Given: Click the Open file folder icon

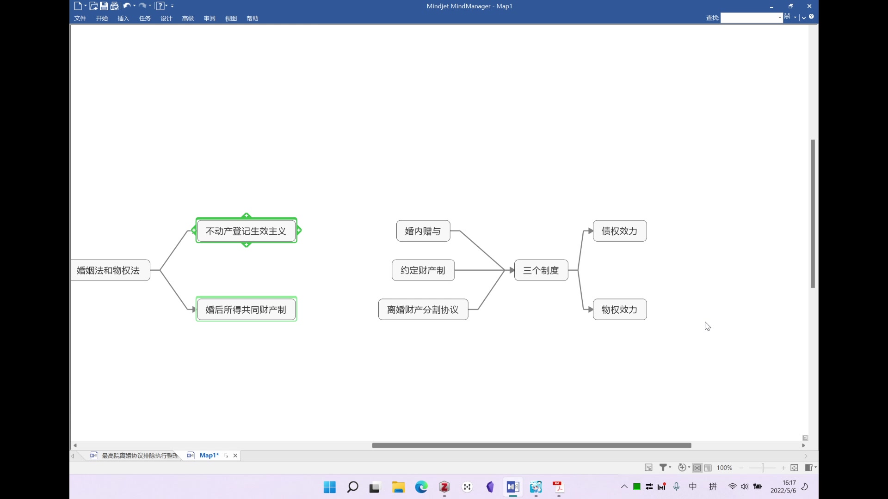Looking at the screenshot, I should point(93,6).
